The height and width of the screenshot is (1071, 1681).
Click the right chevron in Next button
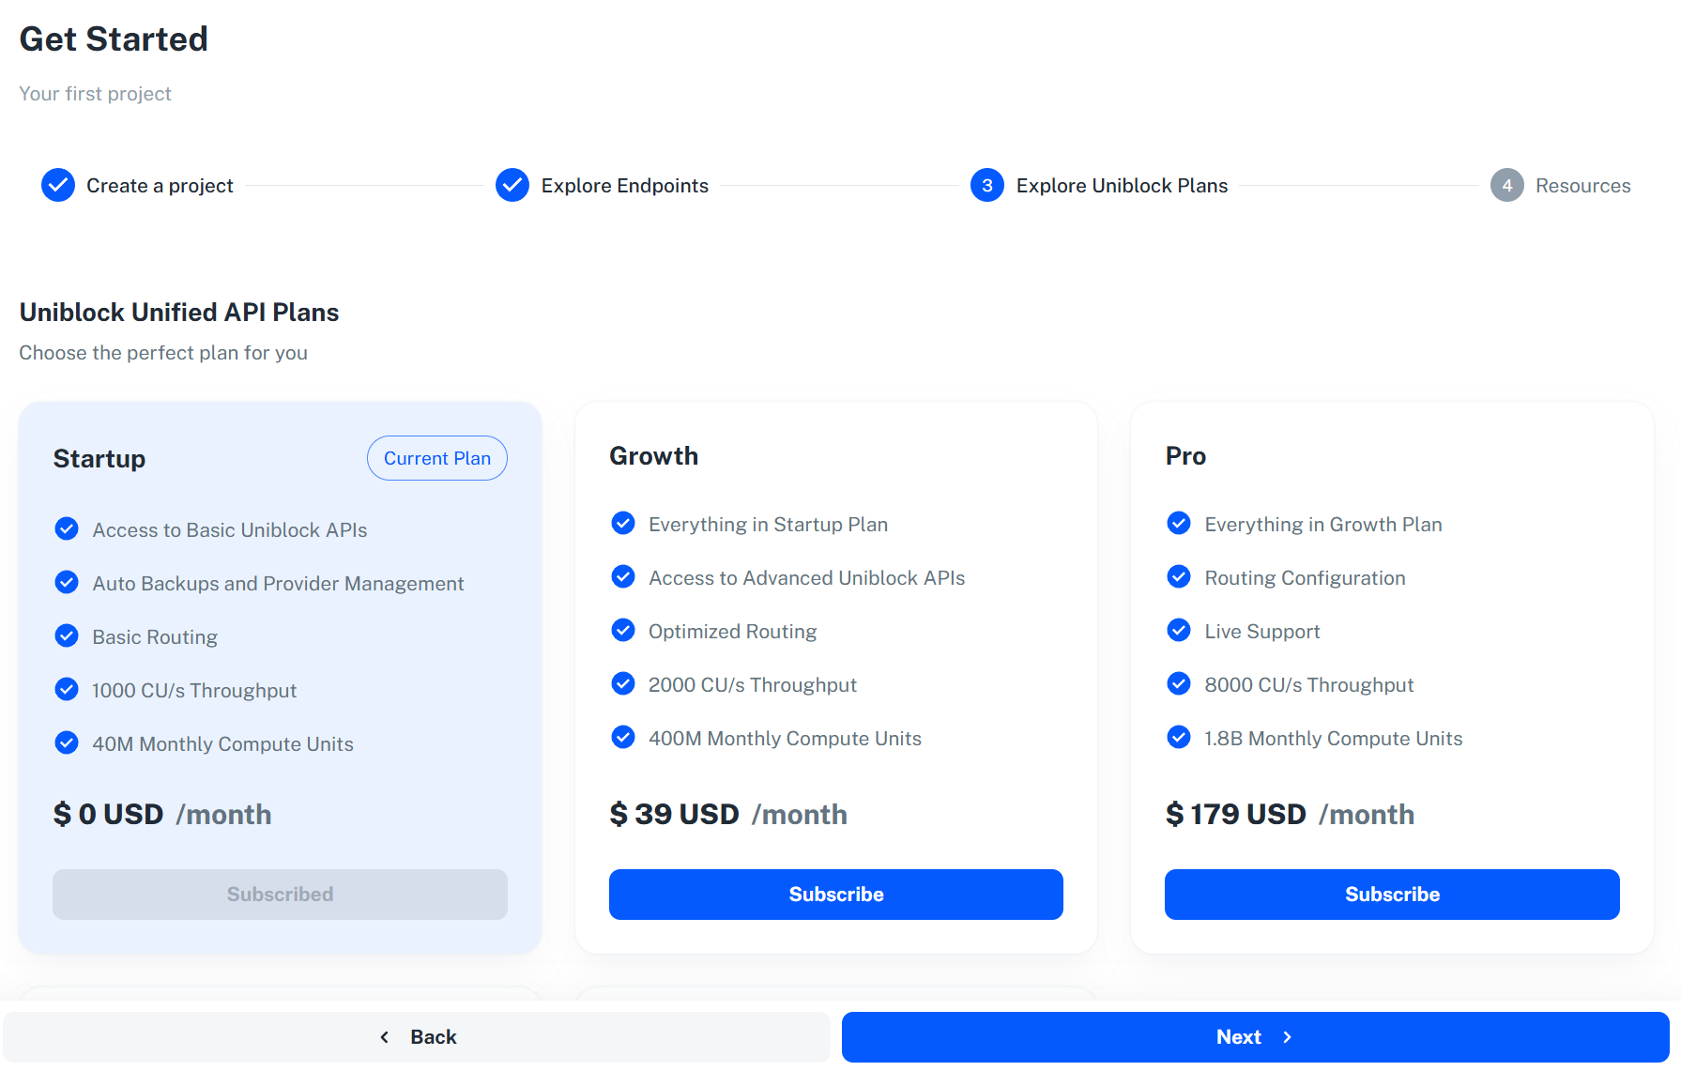pos(1287,1037)
